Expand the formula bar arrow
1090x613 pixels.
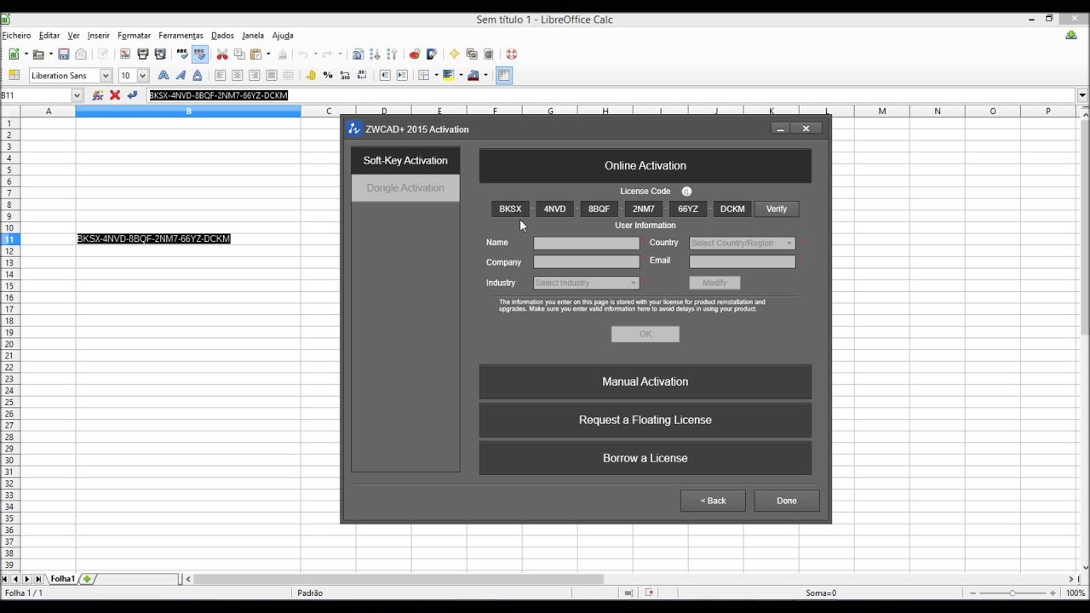1082,95
